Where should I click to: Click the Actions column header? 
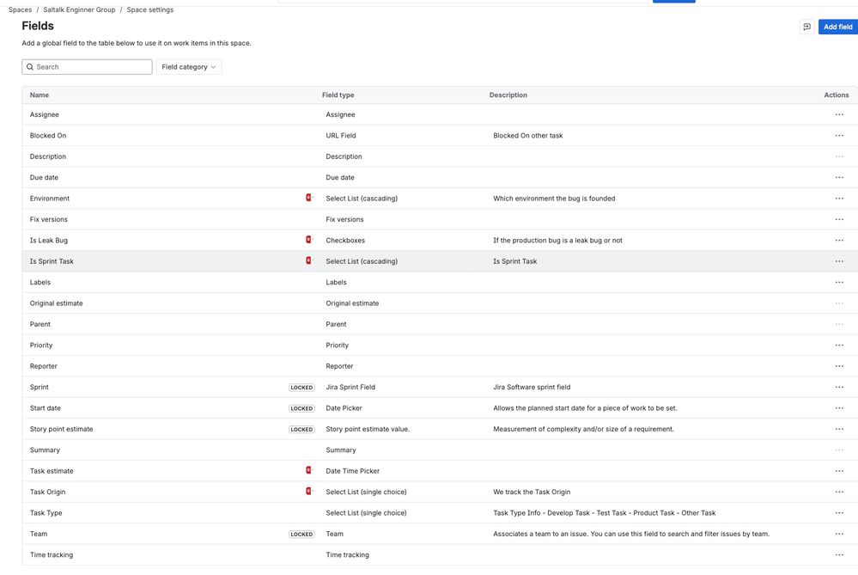click(x=837, y=95)
